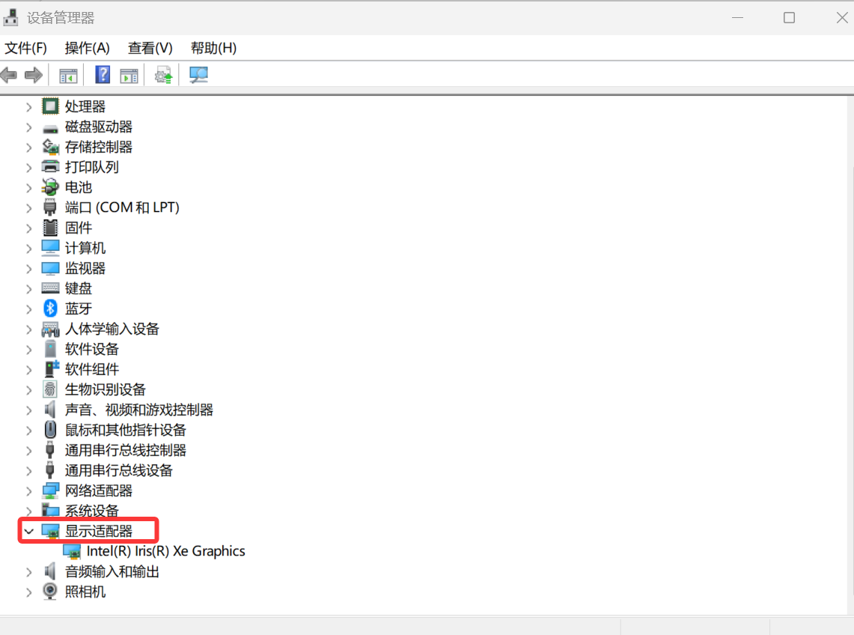Click the hide console tree toolbar icon

tap(67, 74)
